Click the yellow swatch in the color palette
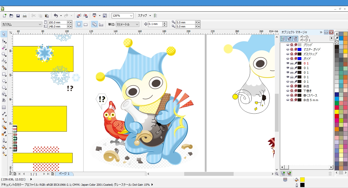Viewport: 348px width, 188px height. click(x=337, y=112)
